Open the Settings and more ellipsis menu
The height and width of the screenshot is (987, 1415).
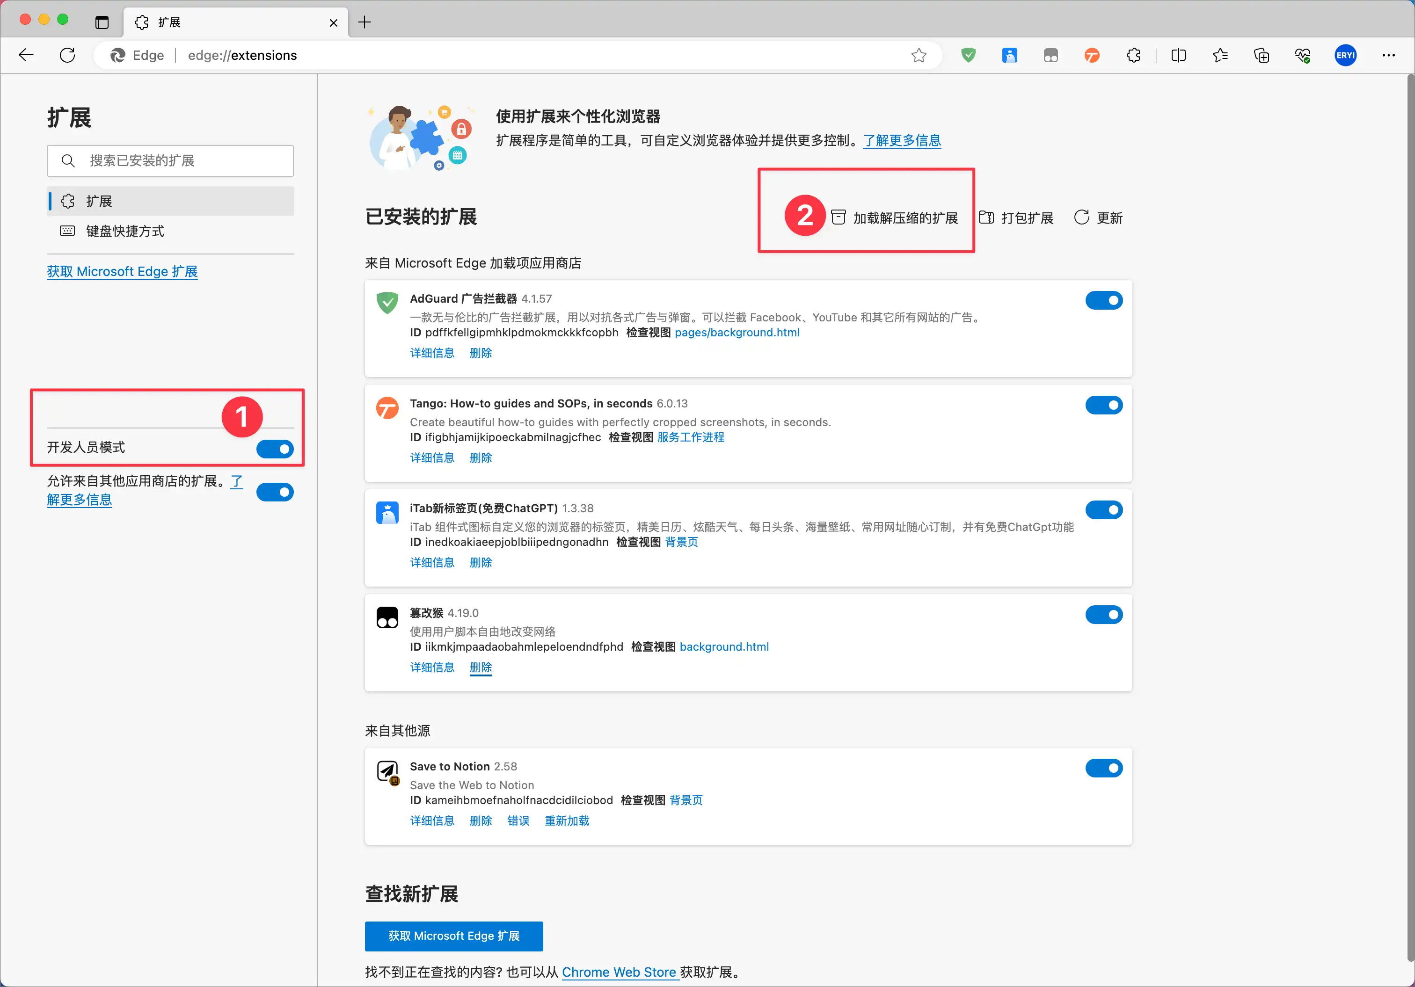point(1388,56)
